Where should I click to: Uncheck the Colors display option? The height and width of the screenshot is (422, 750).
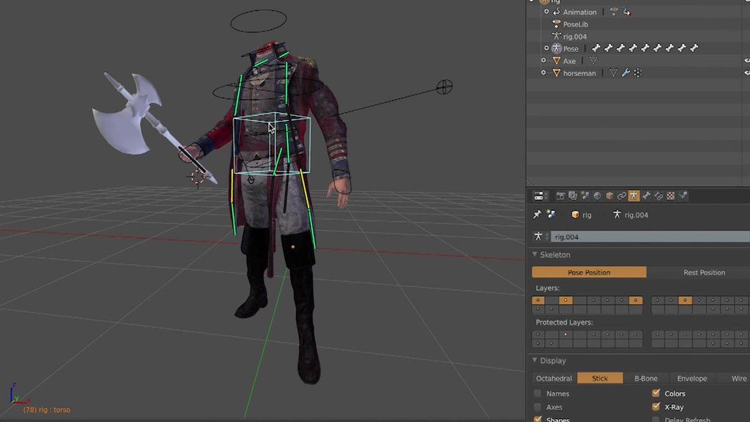tap(656, 393)
